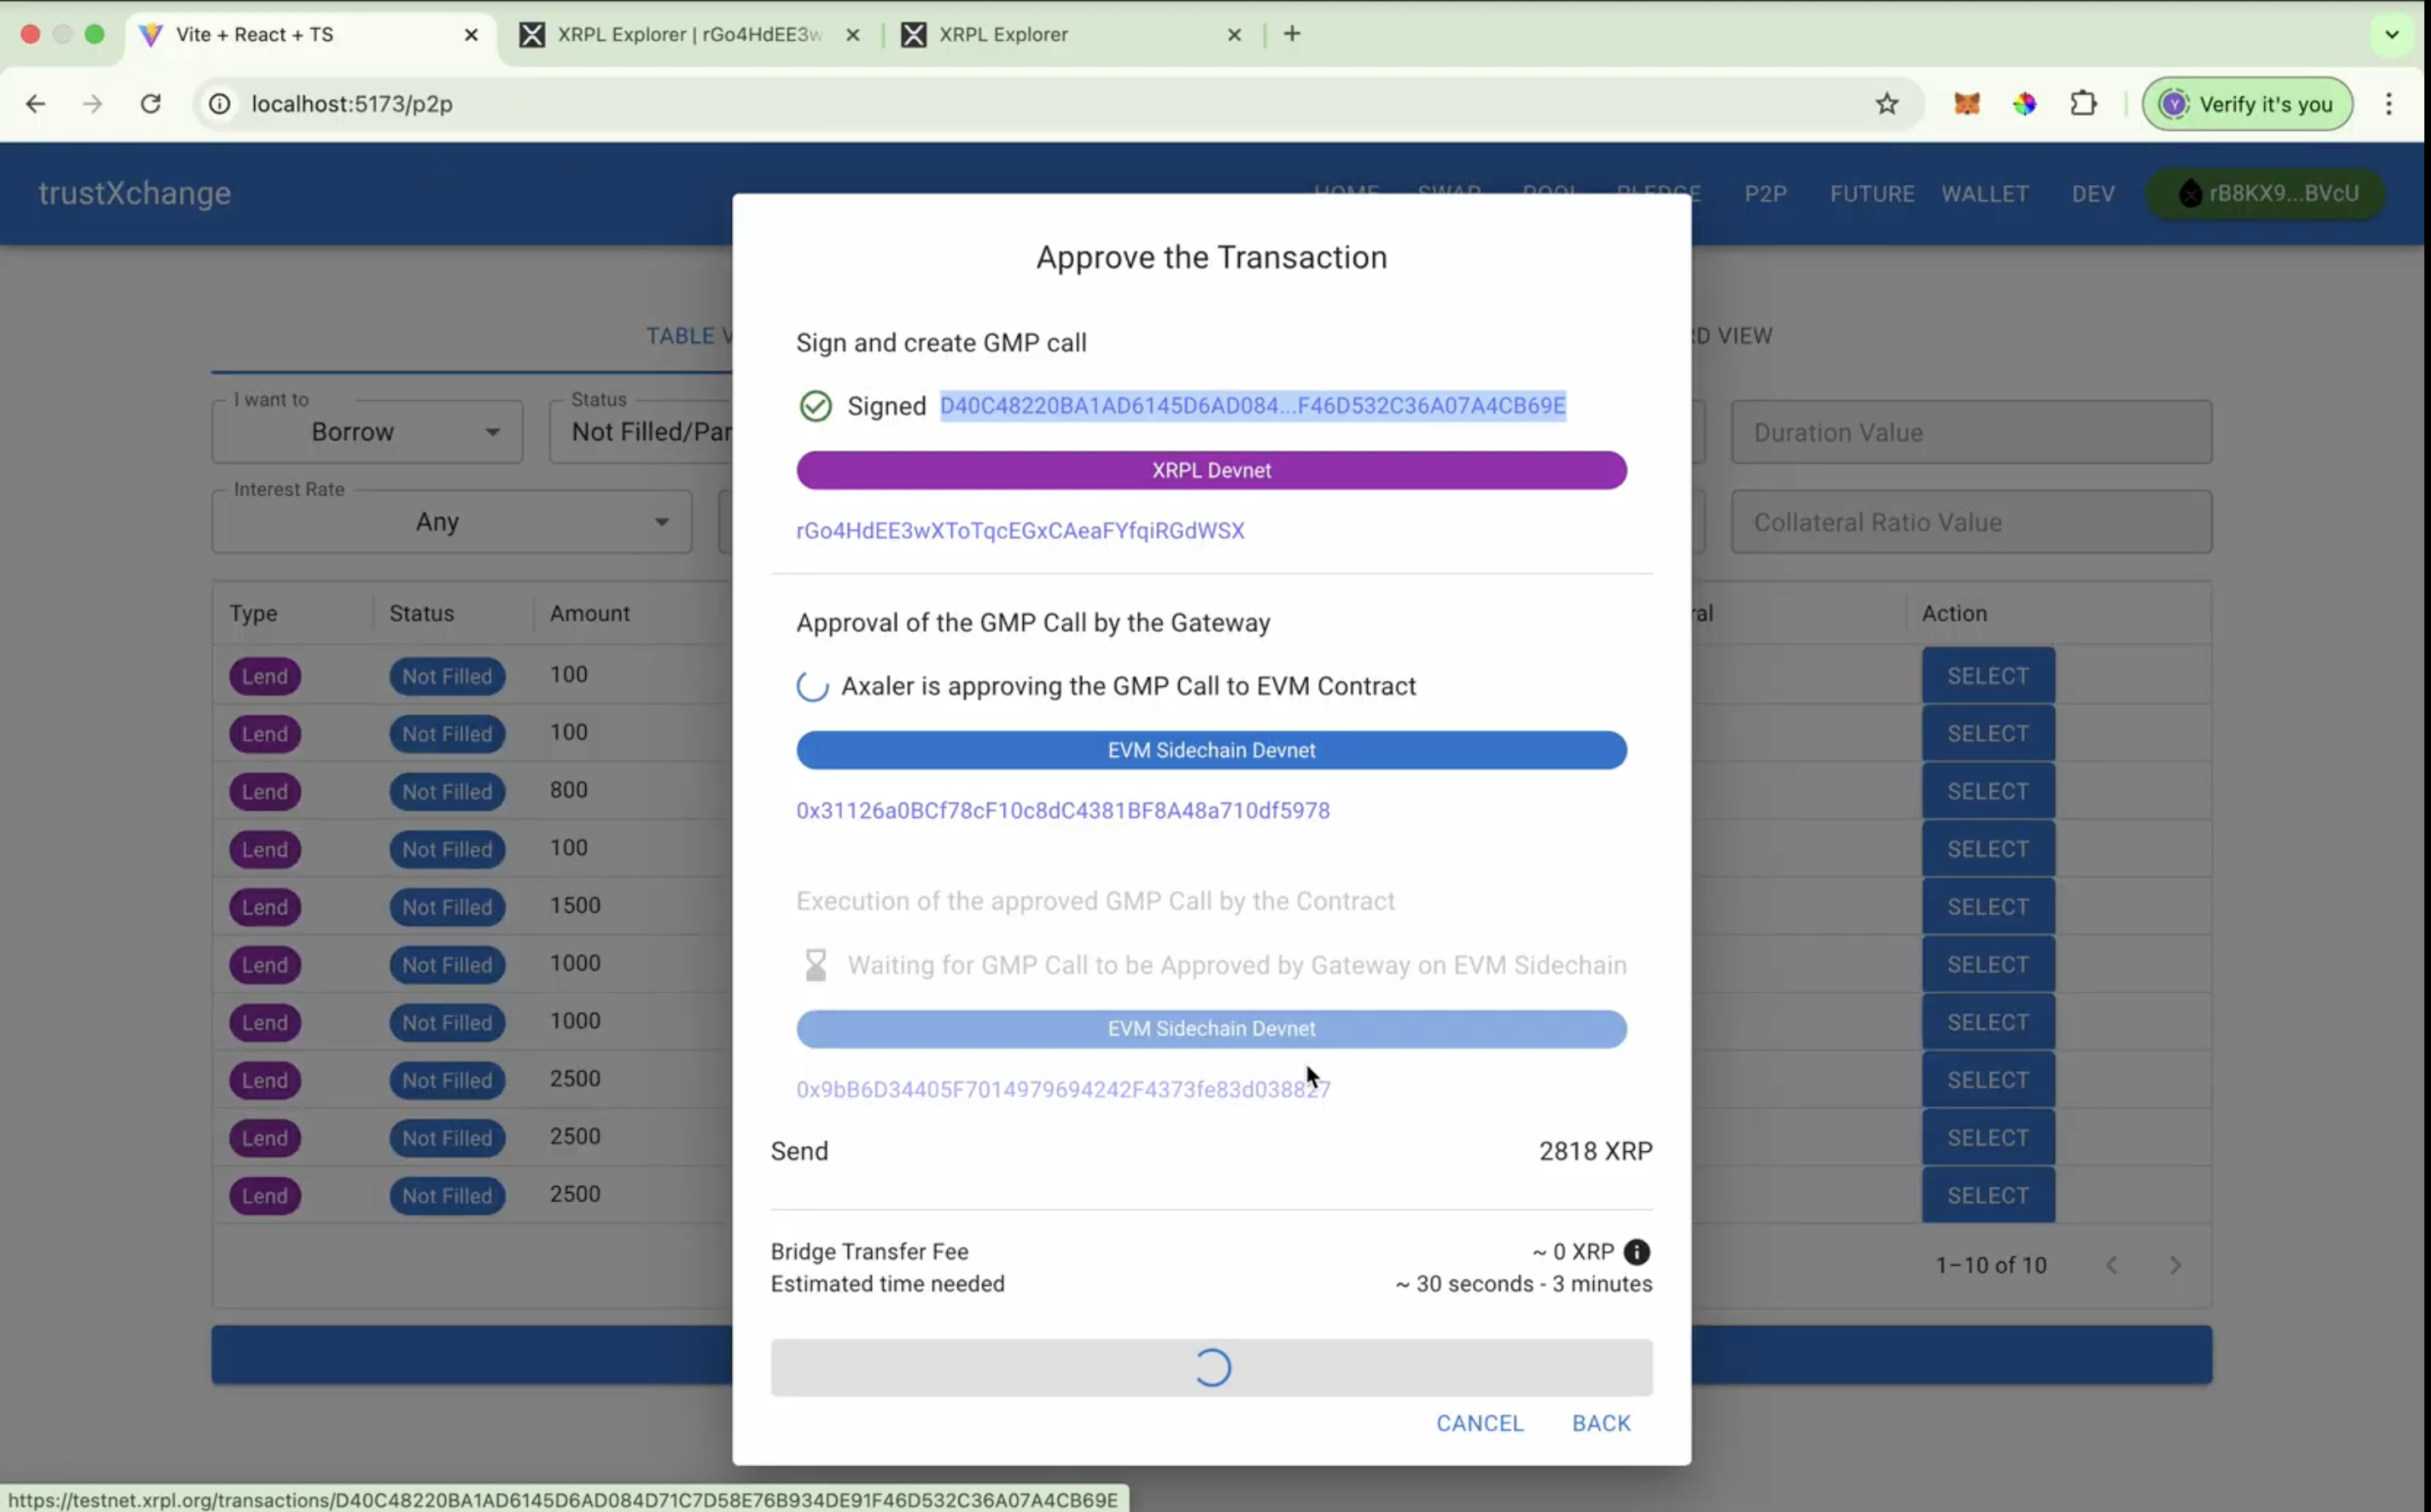Expand the 'I want to' Borrow dropdown
This screenshot has height=1512, width=2431.
(367, 432)
